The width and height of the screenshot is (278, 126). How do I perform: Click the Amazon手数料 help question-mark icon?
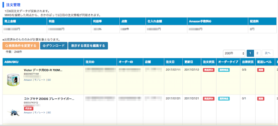point(210,21)
